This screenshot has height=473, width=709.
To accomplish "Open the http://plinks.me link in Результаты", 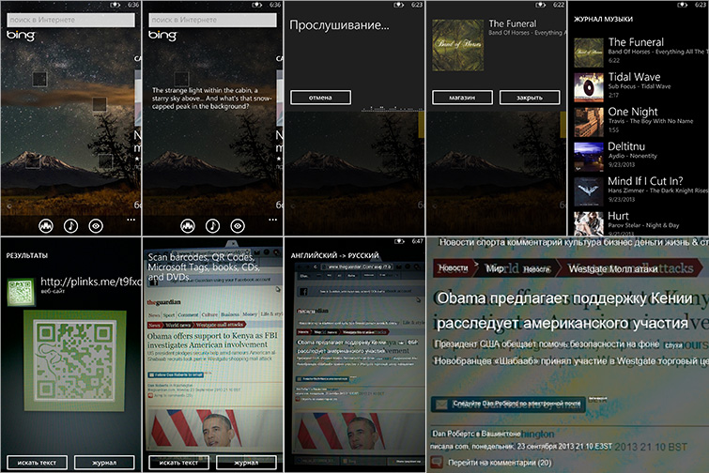I will 90,282.
